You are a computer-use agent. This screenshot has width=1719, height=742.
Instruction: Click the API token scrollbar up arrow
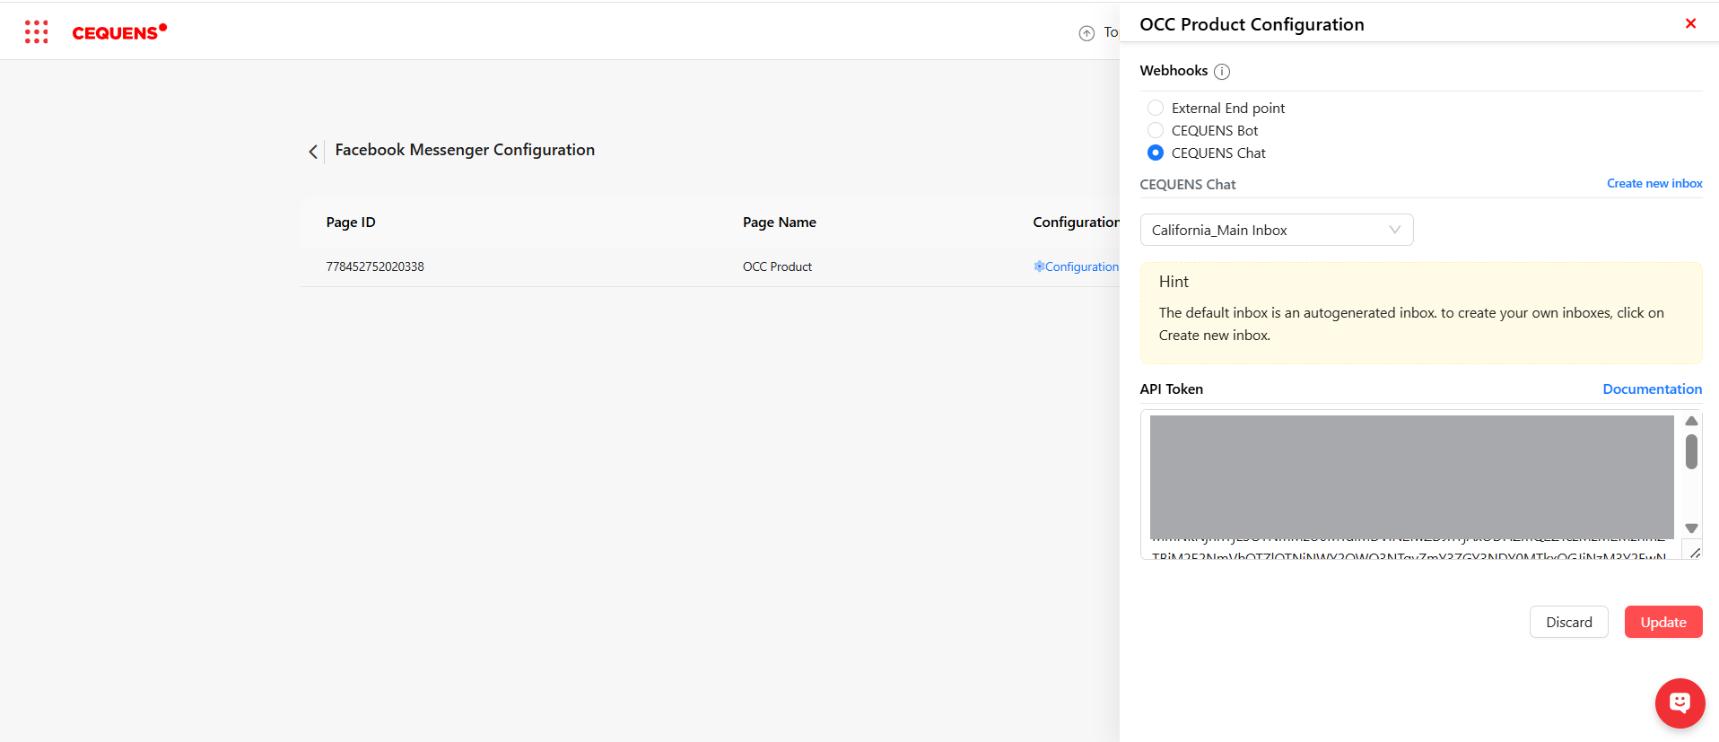point(1691,421)
